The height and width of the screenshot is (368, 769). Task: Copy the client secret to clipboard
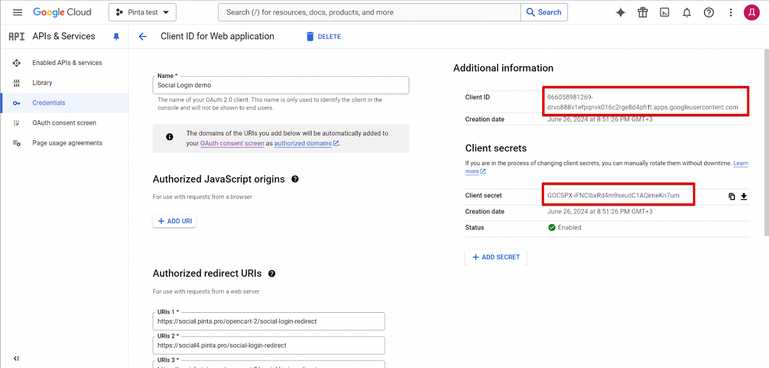tap(732, 196)
